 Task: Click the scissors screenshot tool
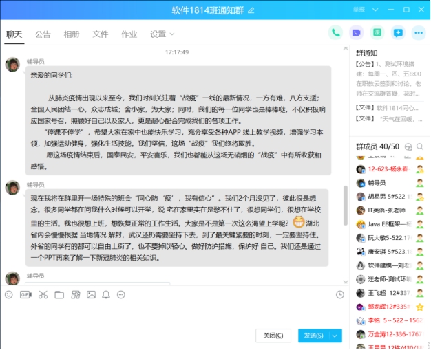click(x=43, y=294)
